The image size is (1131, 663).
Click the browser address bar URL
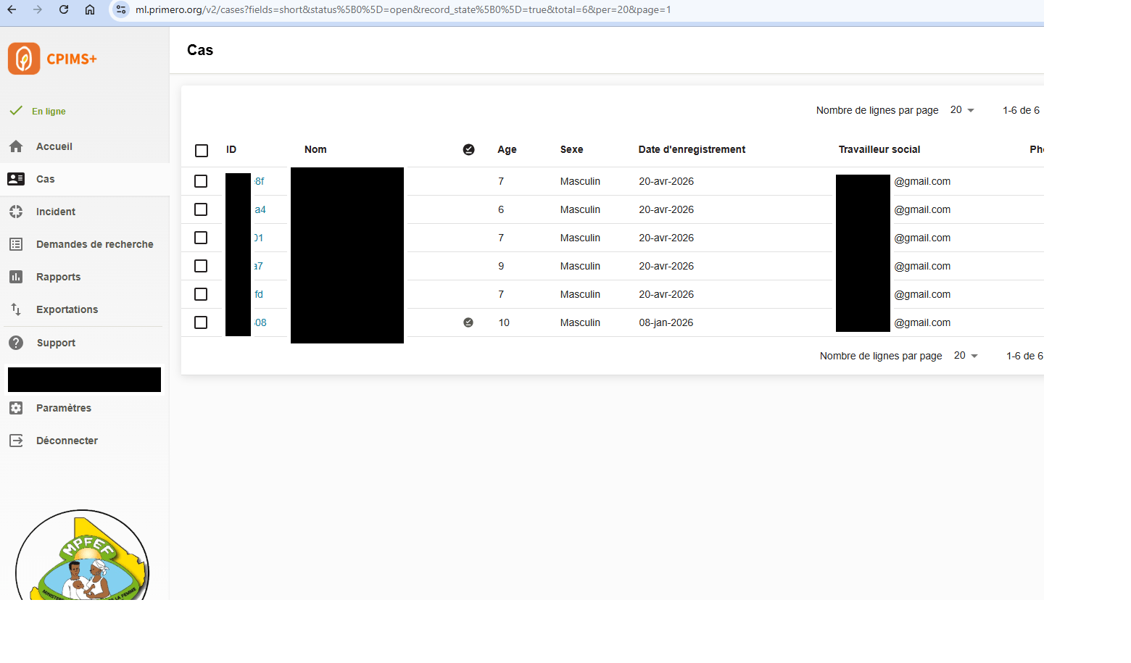pyautogui.click(x=402, y=9)
